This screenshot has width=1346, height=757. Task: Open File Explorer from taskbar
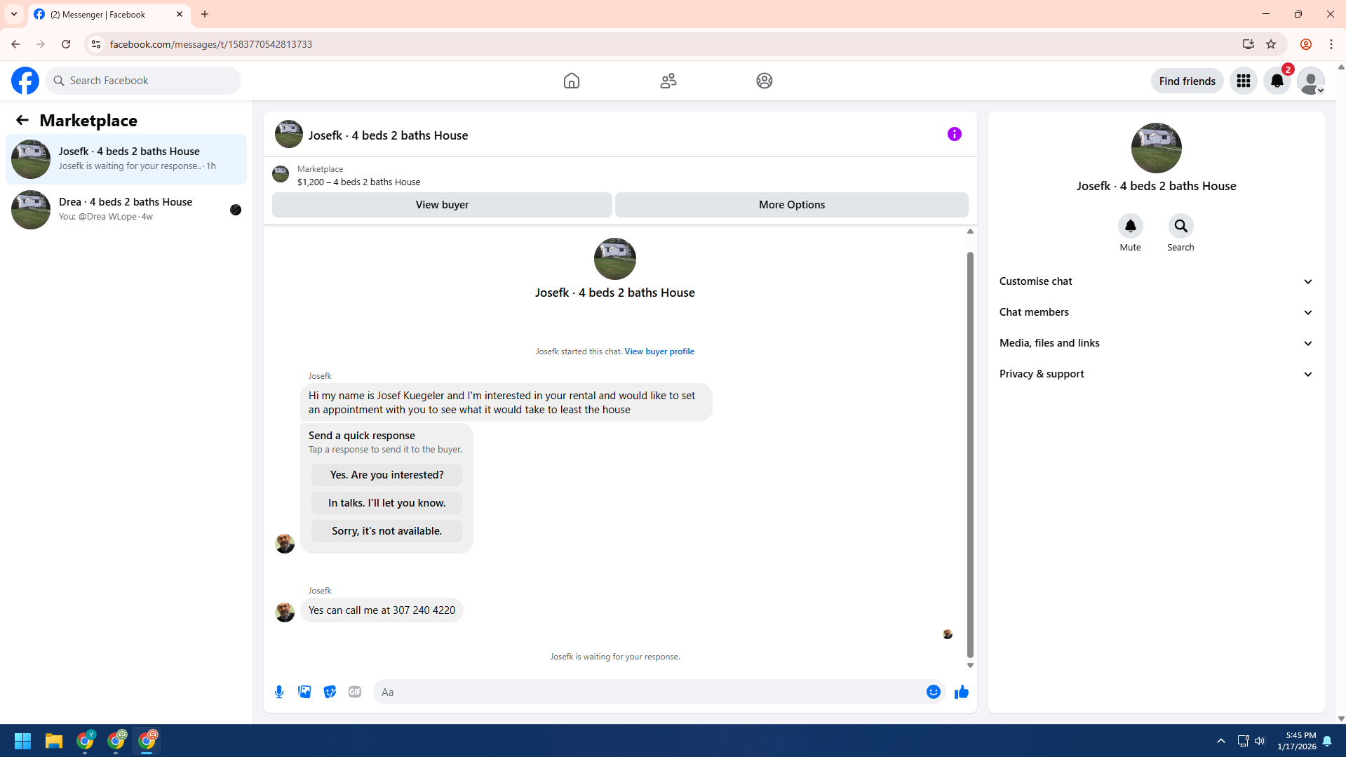coord(54,741)
